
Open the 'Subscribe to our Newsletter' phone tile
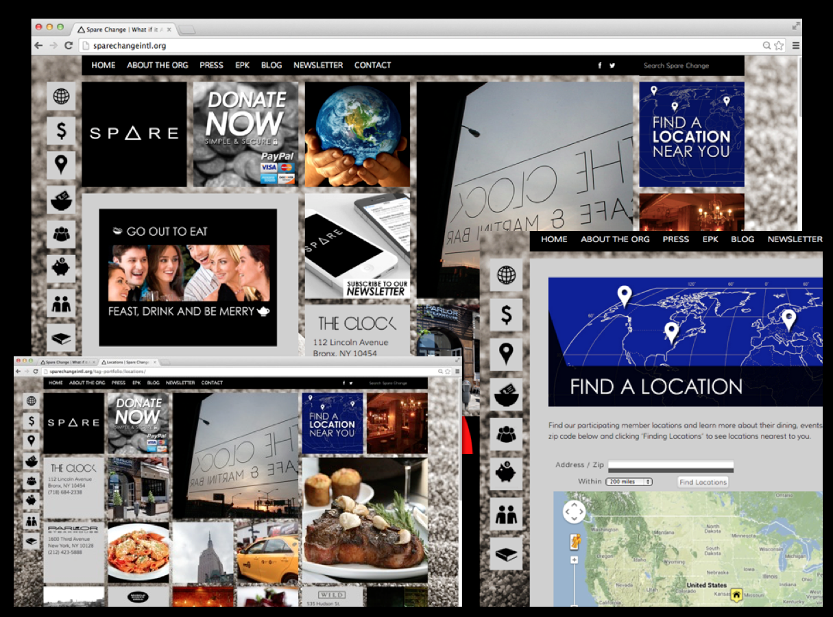(x=357, y=245)
